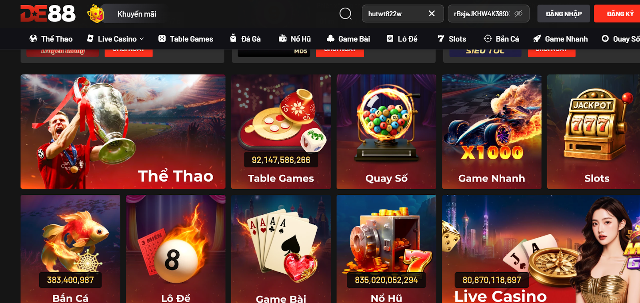640x303 pixels.
Task: Select the Bắn Cá crosshair icon
Action: (488, 39)
